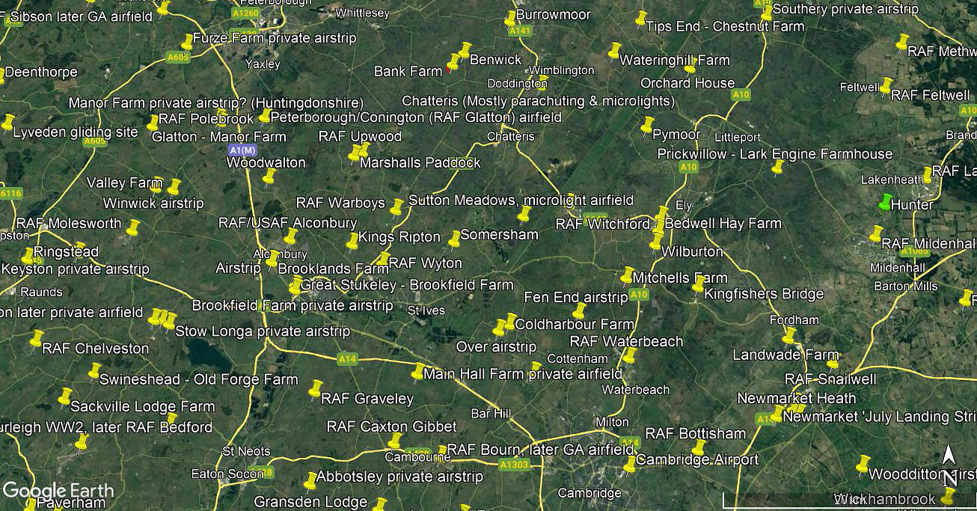Select the Pymoor pushpin marker
Viewport: 977px width, 511px height.
[x=647, y=124]
